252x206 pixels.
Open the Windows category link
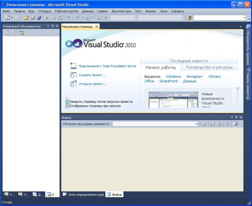(x=174, y=76)
